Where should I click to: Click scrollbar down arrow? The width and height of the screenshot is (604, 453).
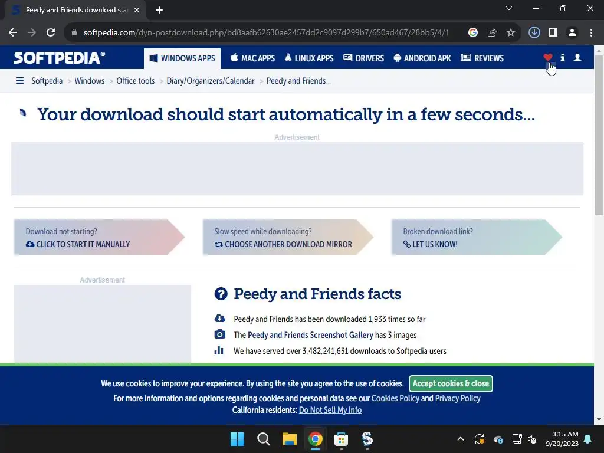coord(599,419)
